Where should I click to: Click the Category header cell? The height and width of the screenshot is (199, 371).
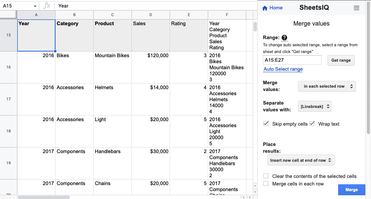[74, 35]
